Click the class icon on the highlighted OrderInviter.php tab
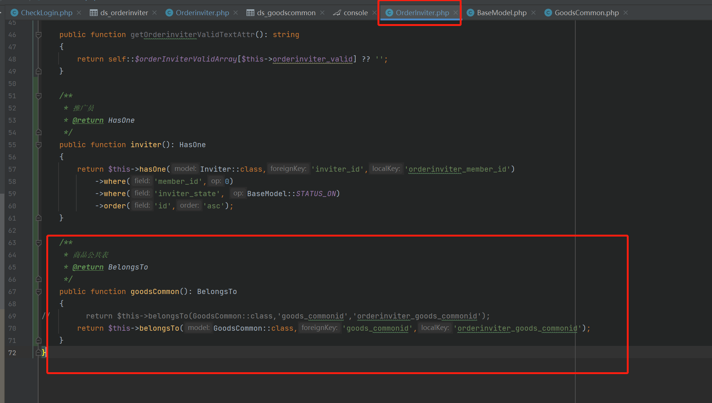 [389, 12]
